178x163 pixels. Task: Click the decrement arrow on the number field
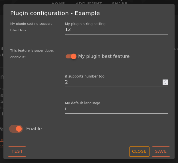(x=165, y=83)
